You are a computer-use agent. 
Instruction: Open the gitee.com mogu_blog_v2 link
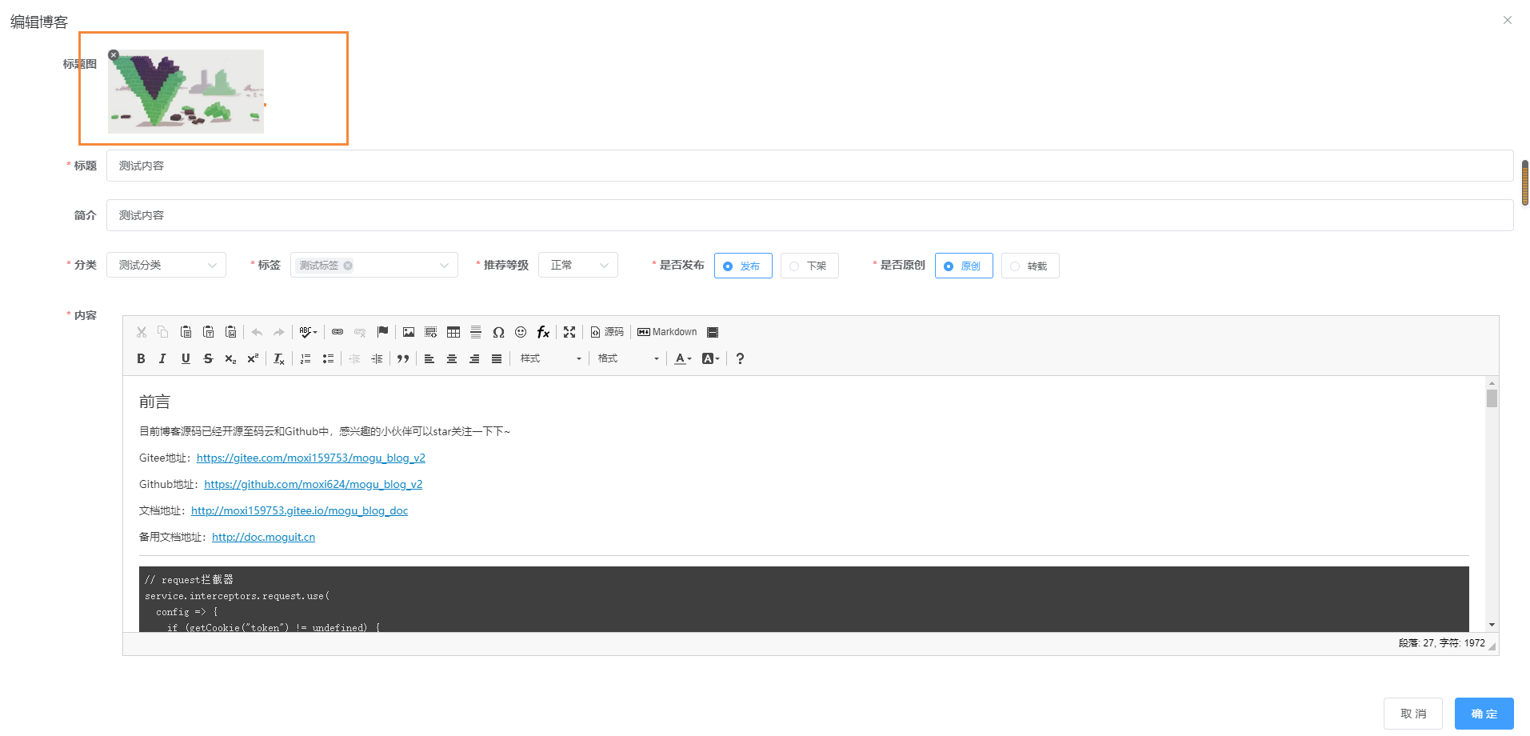tap(311, 458)
